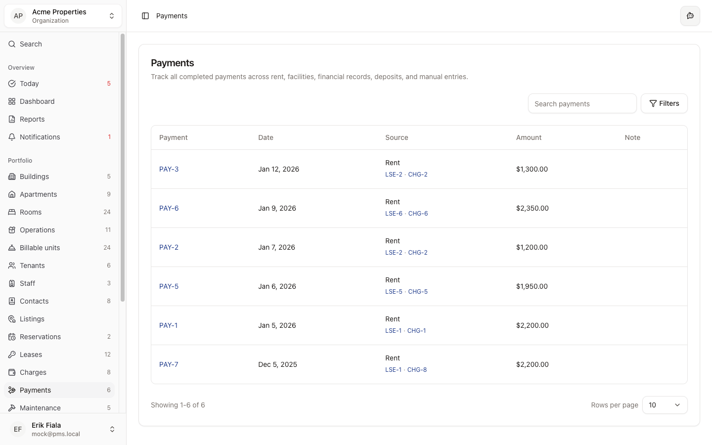Open Leases via the paperclip-style icon

click(x=11, y=355)
